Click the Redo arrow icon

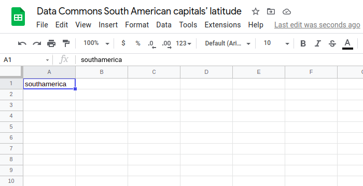37,43
